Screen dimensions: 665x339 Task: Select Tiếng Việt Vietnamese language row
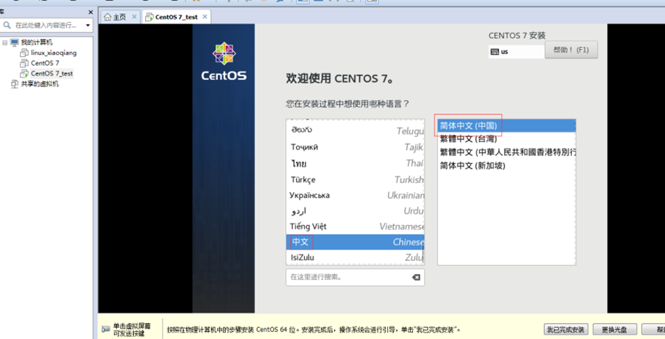click(355, 226)
